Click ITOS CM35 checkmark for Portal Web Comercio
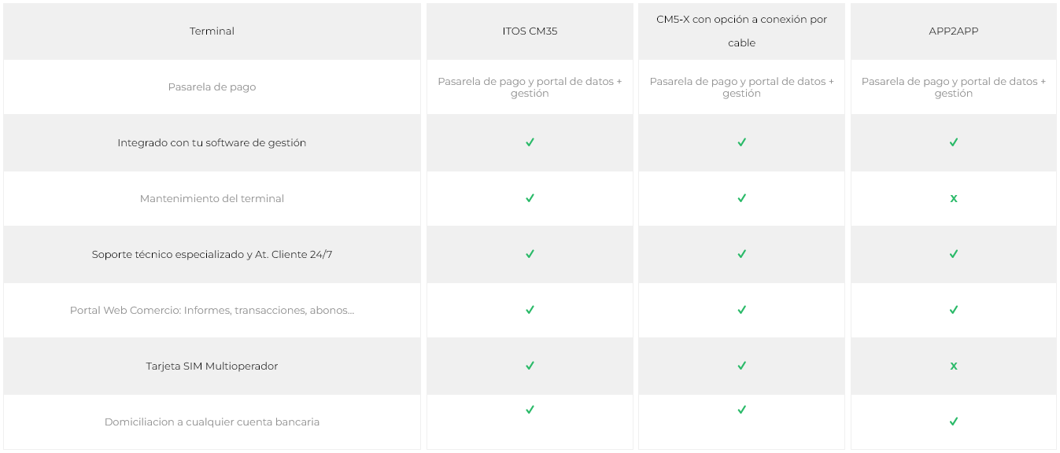This screenshot has width=1060, height=453. (530, 310)
